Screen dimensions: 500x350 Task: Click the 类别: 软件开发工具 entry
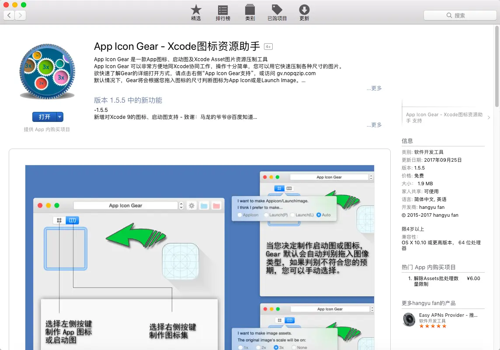pos(423,152)
